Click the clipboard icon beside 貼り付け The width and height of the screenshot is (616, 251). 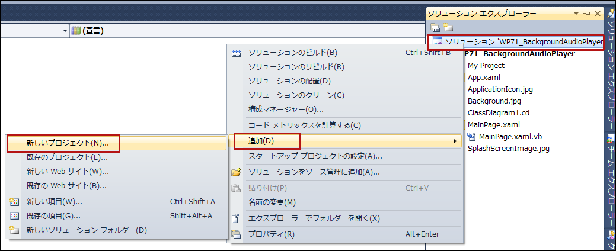[236, 188]
